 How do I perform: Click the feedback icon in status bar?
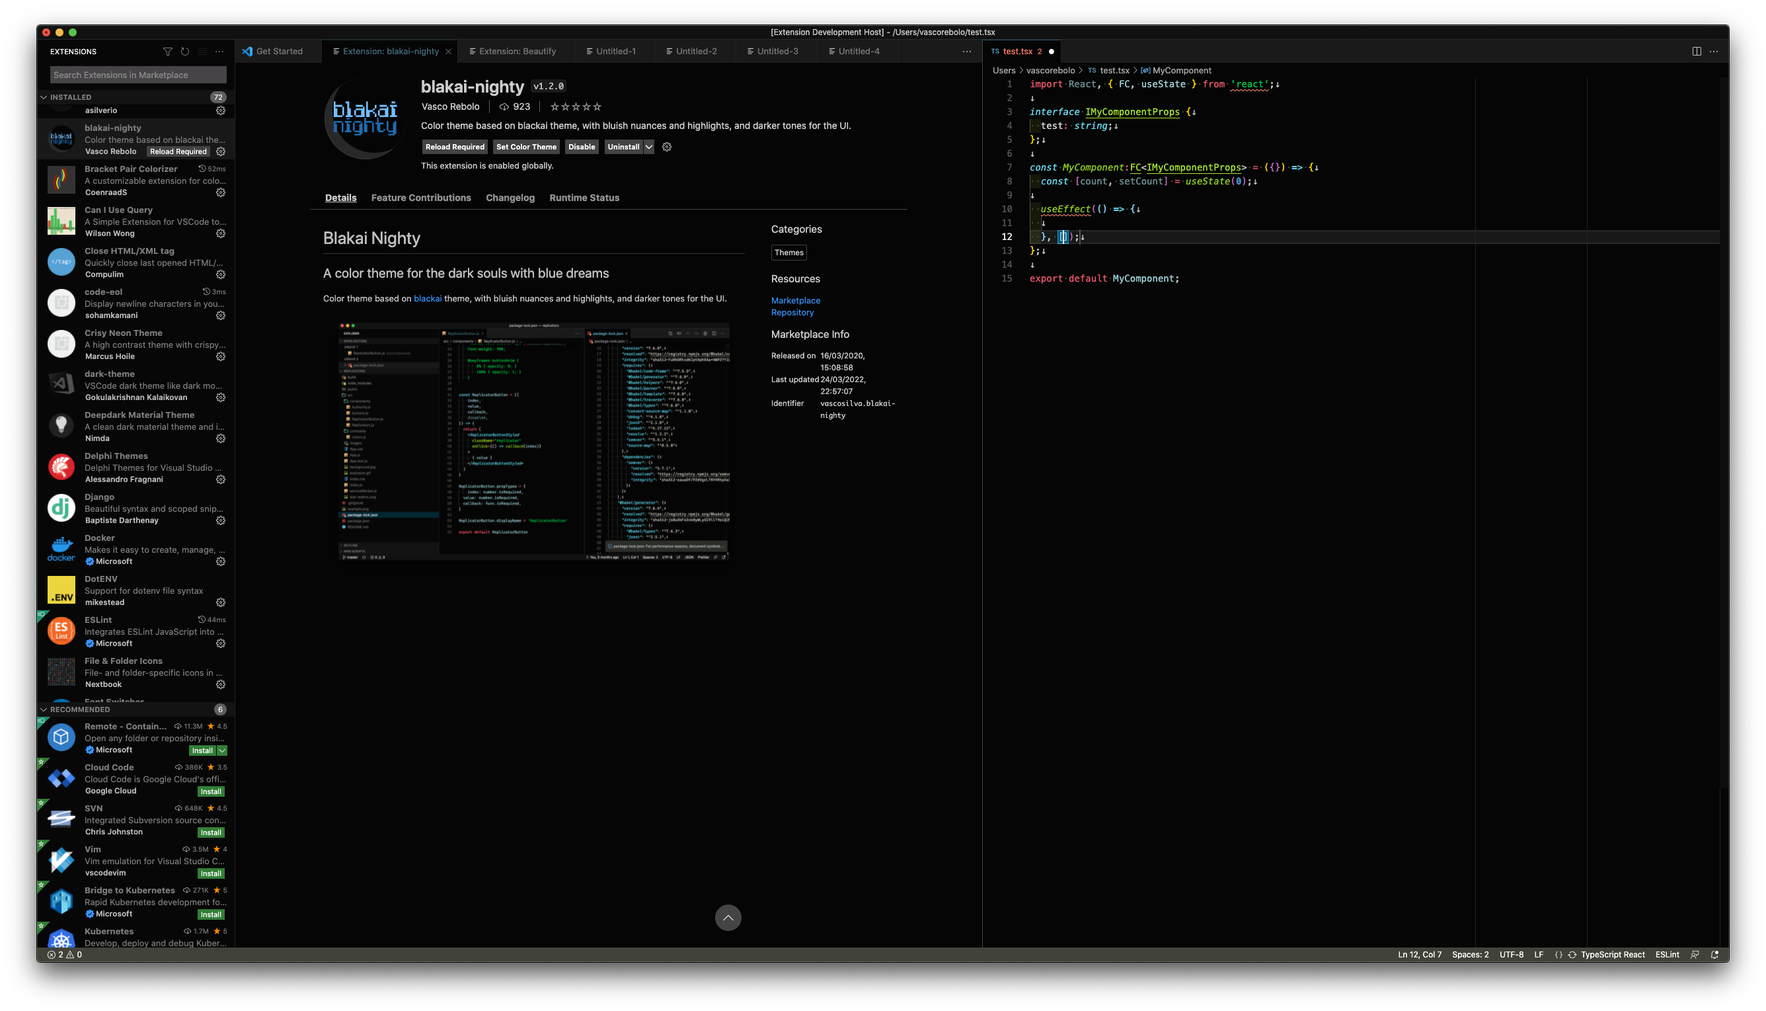coord(1695,955)
